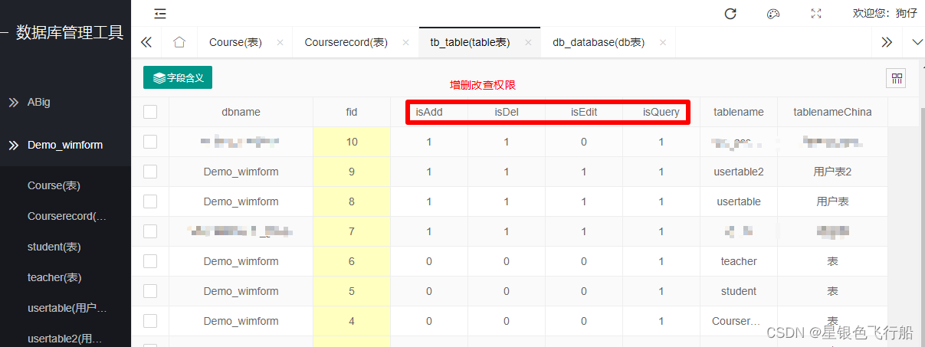Click the student tablename cell

pos(739,291)
